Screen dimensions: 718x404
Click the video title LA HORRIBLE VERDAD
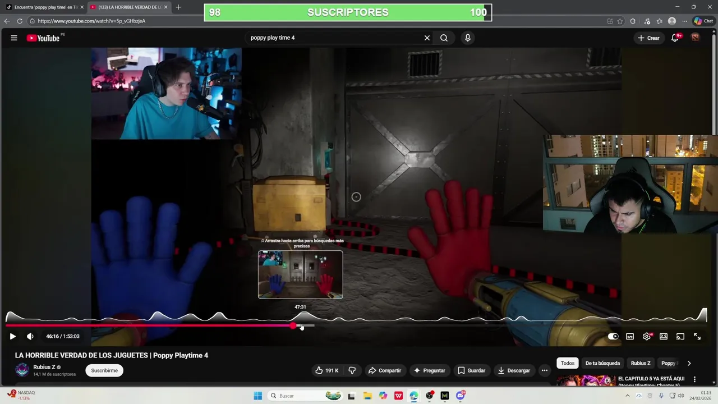point(112,355)
